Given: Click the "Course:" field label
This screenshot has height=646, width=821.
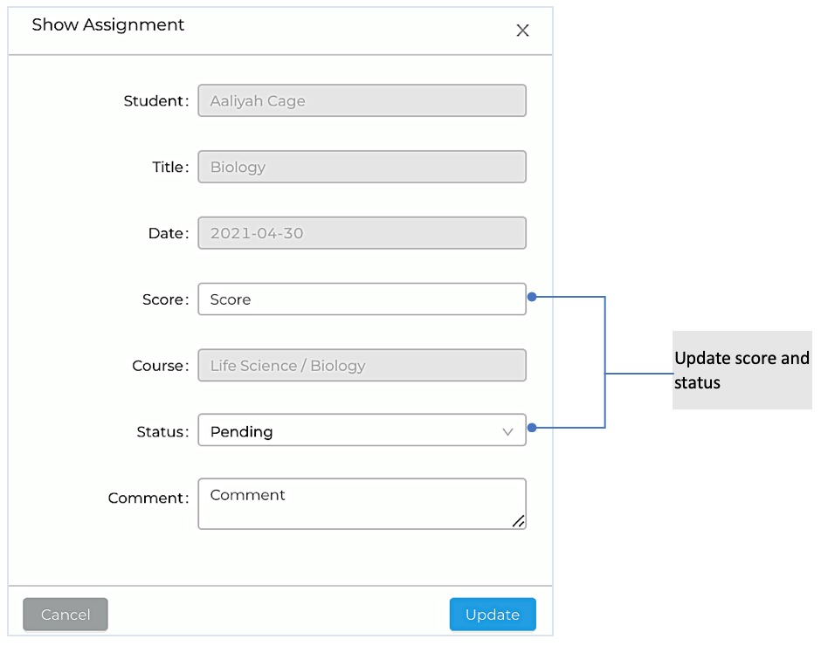Looking at the screenshot, I should (160, 367).
